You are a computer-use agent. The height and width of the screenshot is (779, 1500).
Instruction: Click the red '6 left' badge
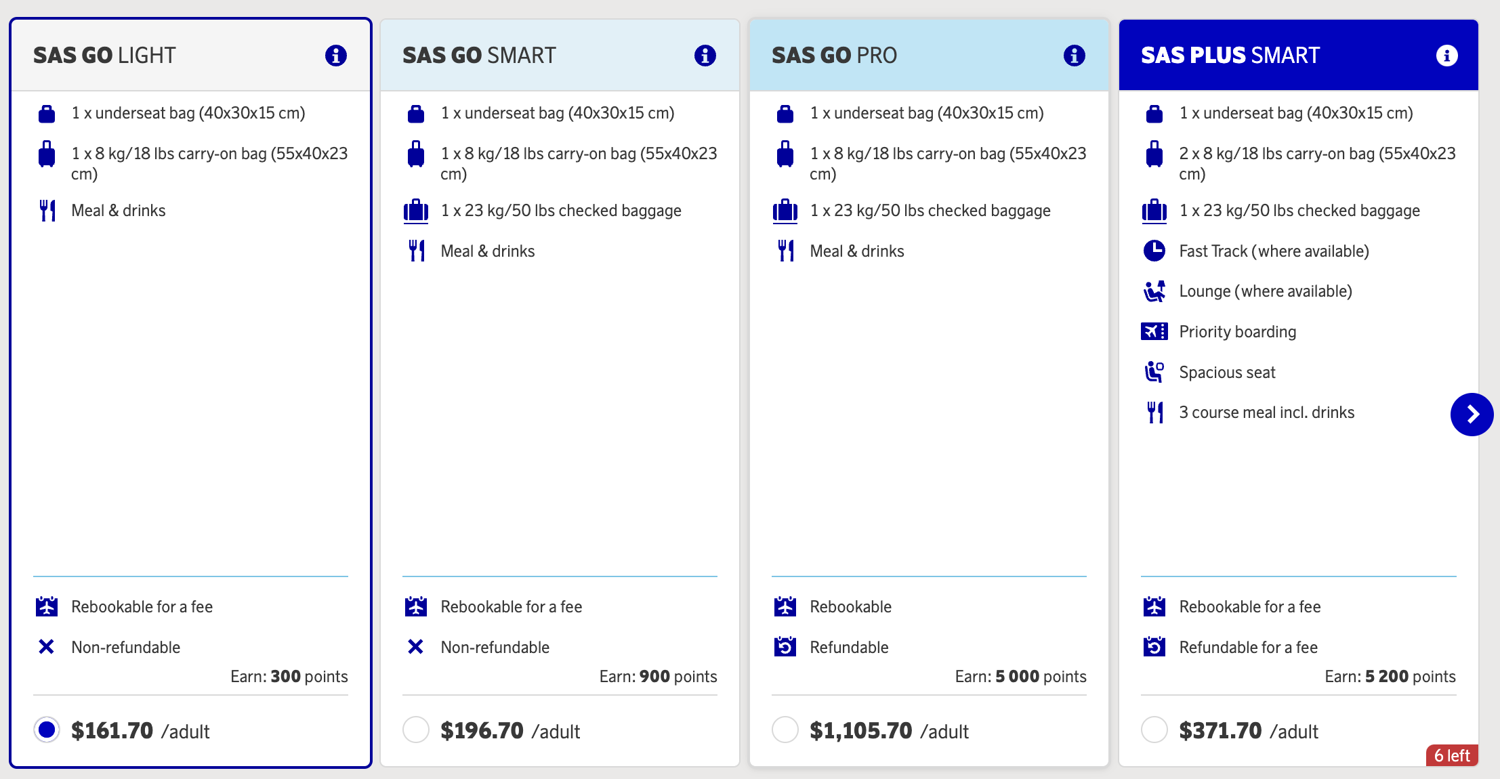(1452, 755)
